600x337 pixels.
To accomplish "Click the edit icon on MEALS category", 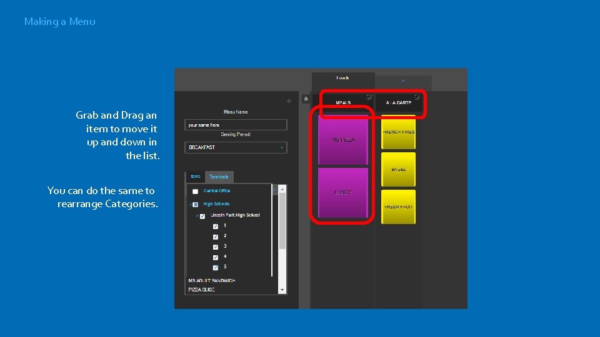I will (369, 97).
